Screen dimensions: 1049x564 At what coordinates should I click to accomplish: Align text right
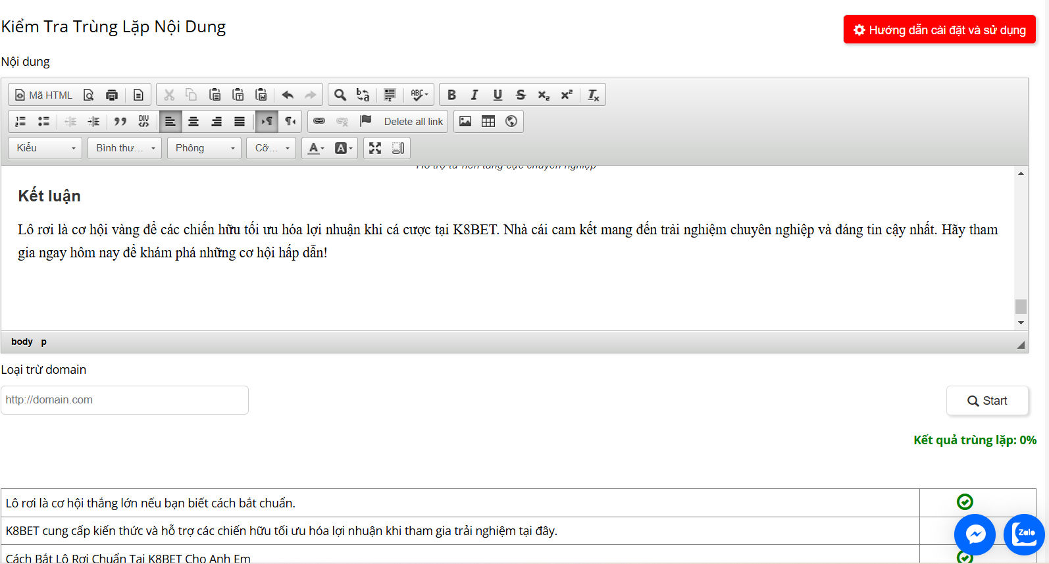tap(217, 121)
